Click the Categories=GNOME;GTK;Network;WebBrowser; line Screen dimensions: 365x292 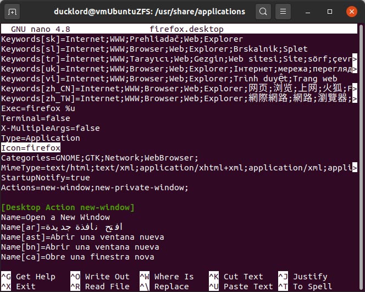point(99,158)
